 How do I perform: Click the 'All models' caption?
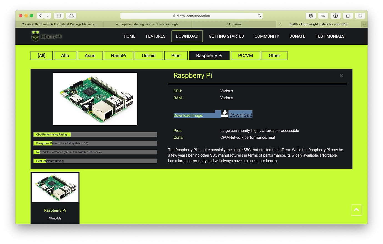click(x=55, y=218)
